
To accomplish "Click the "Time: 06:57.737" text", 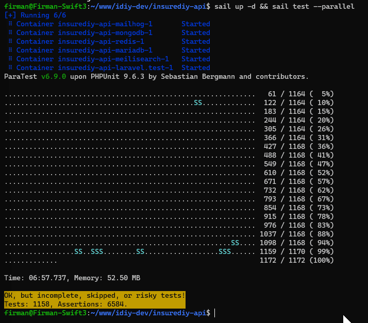I will click(37, 278).
